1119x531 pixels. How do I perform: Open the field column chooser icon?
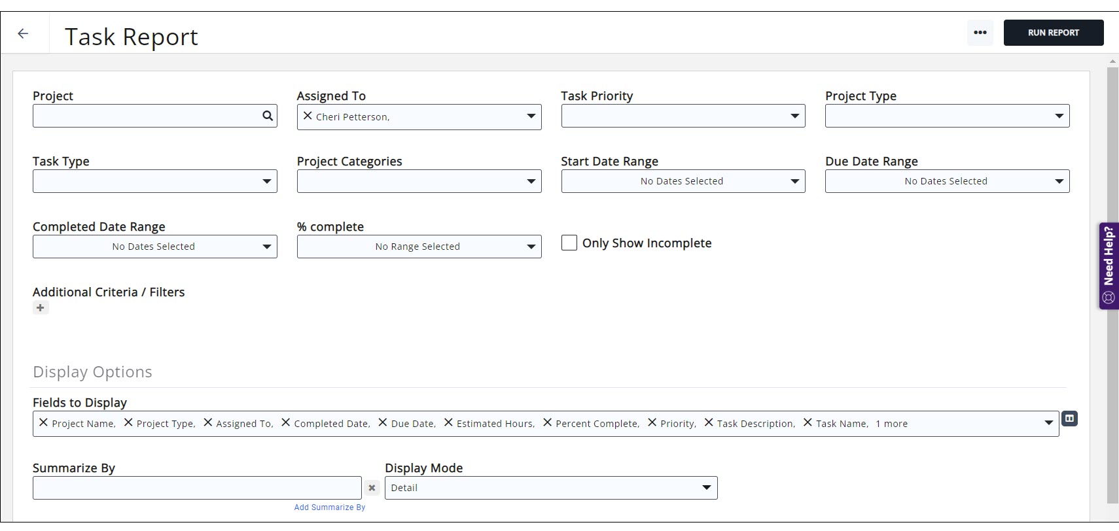(x=1069, y=419)
